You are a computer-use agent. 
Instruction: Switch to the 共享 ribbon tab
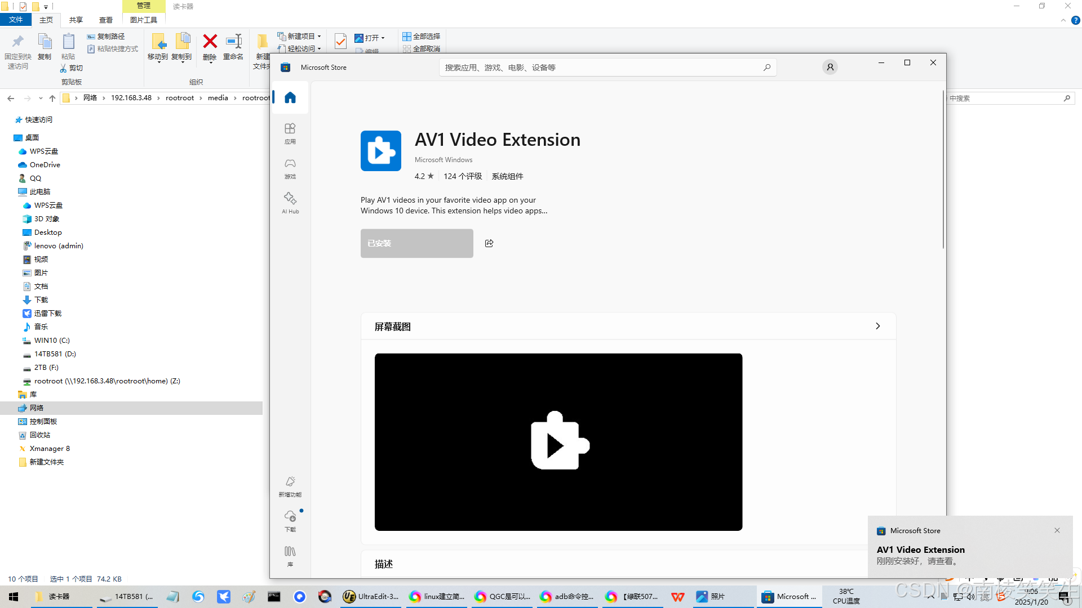pyautogui.click(x=76, y=20)
